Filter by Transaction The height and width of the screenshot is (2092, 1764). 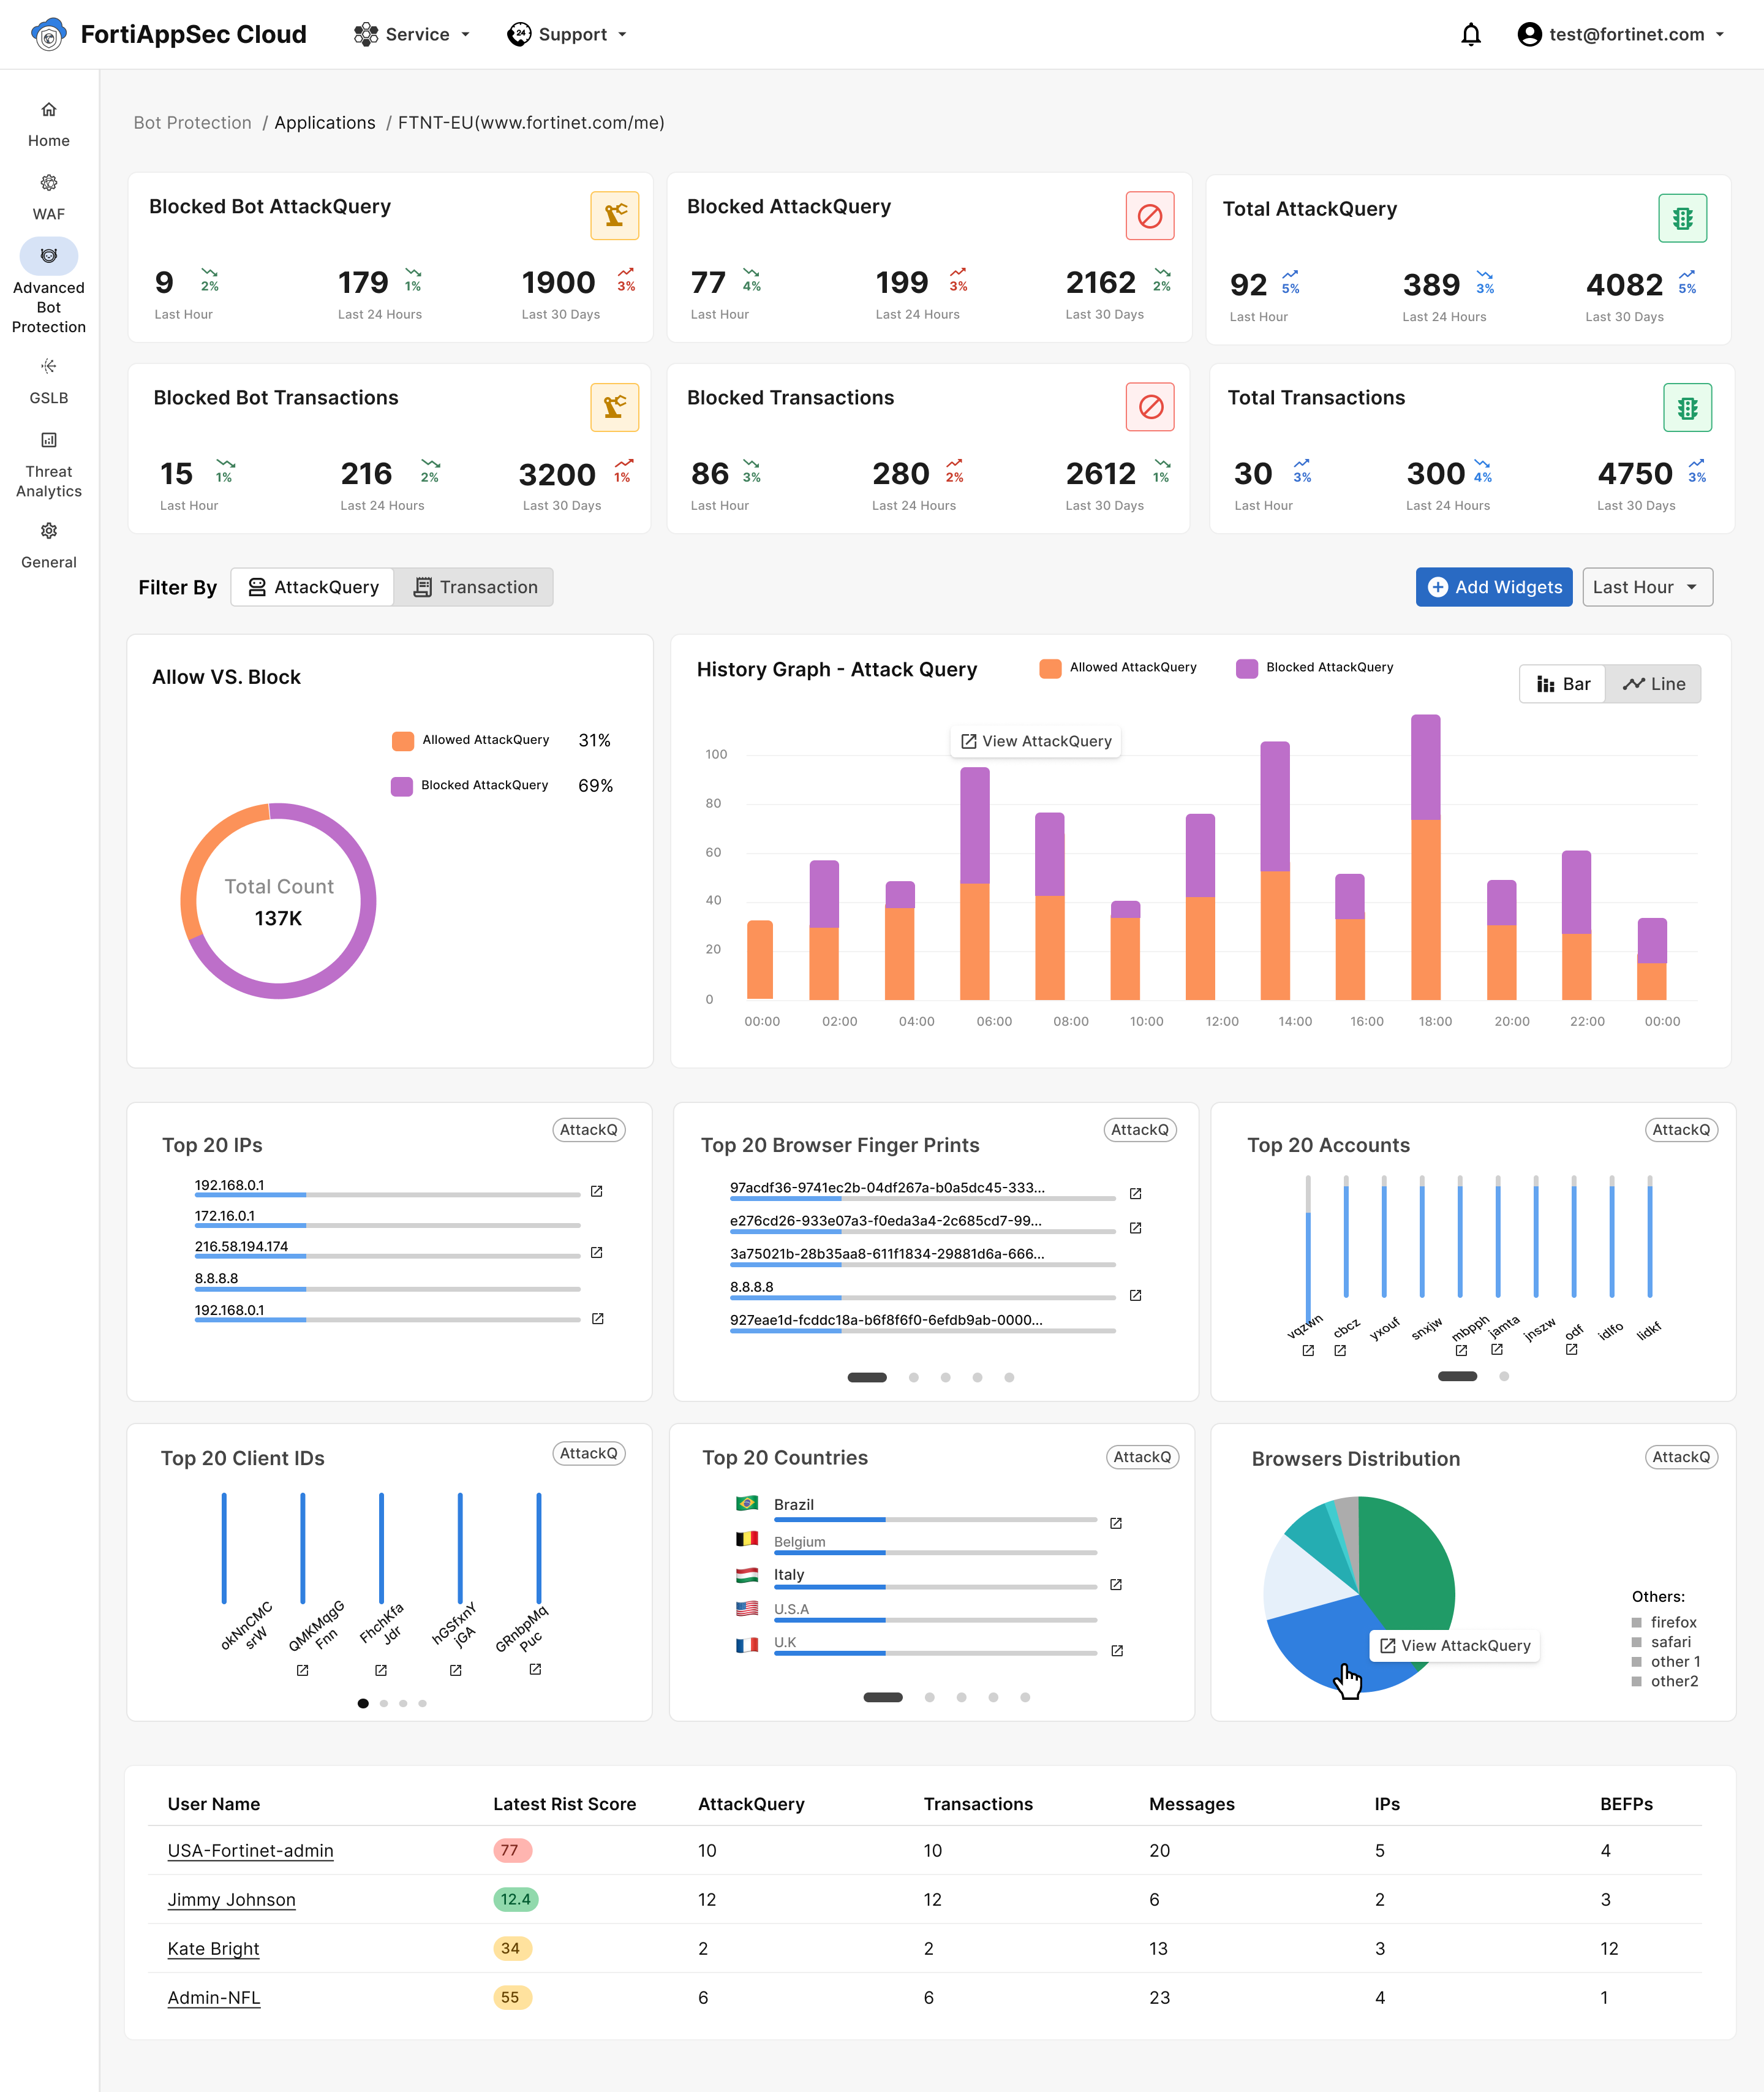(475, 587)
